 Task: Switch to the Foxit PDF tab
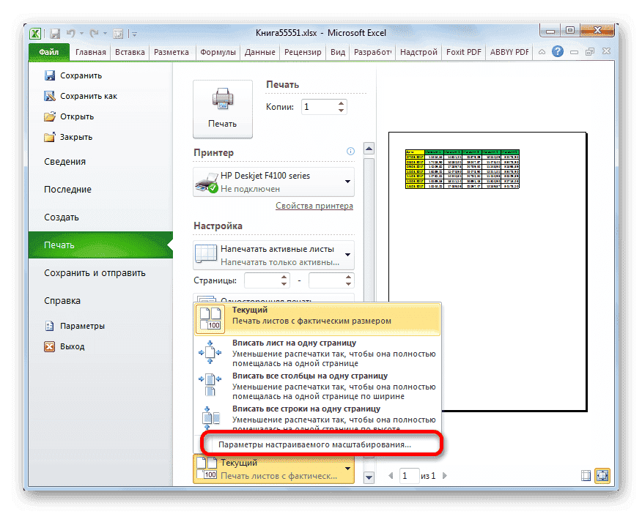[463, 51]
